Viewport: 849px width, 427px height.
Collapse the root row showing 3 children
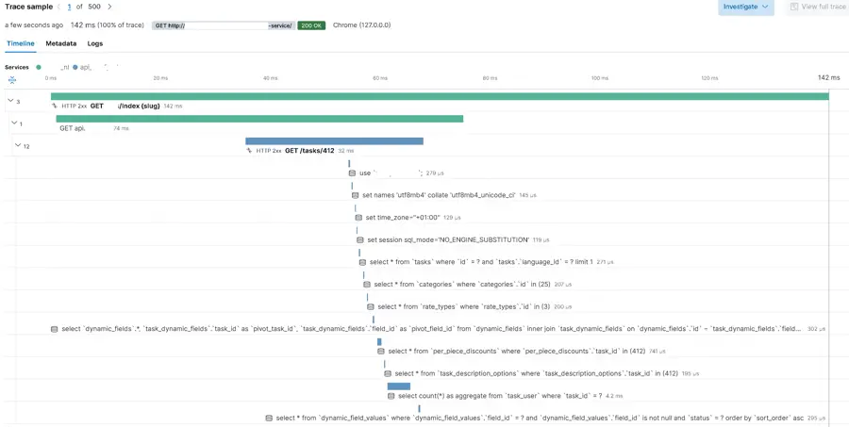click(x=10, y=101)
